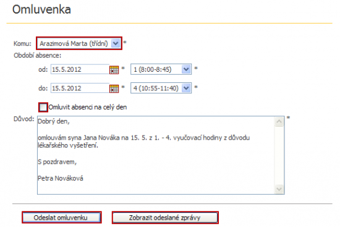Click the 'S pozdravem,' line

tap(57, 162)
